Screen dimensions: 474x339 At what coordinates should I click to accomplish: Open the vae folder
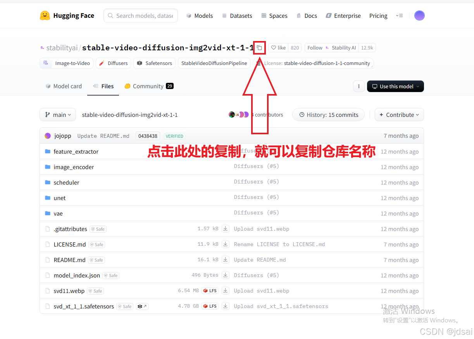pos(58,213)
